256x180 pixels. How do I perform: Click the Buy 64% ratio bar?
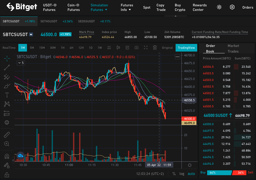219,173
